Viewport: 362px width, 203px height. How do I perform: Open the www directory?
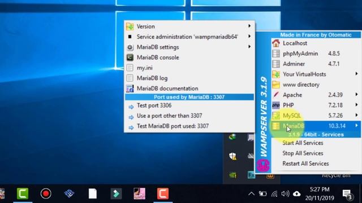tap(316, 85)
